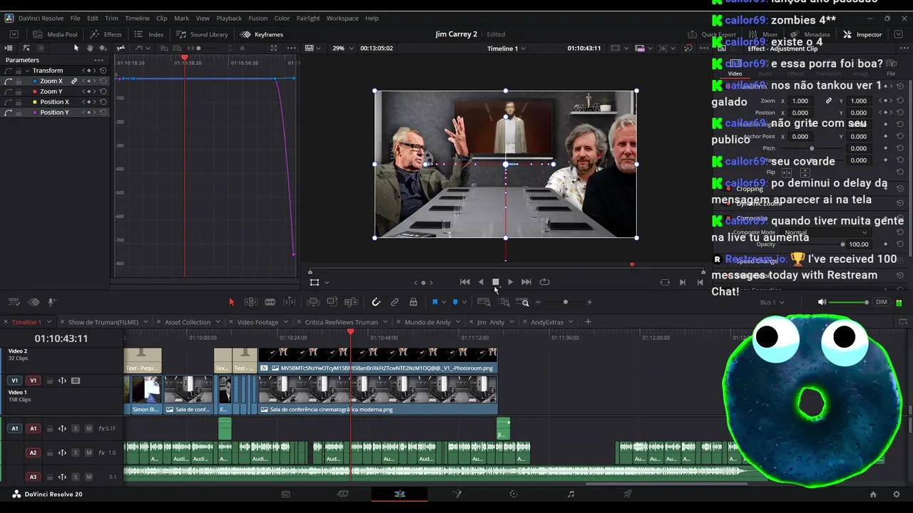Open the Sound Library panel

point(202,34)
